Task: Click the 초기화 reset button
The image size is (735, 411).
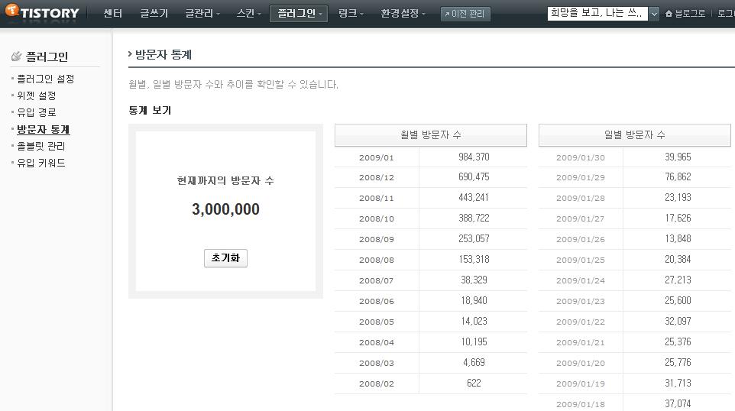Action: pos(225,257)
